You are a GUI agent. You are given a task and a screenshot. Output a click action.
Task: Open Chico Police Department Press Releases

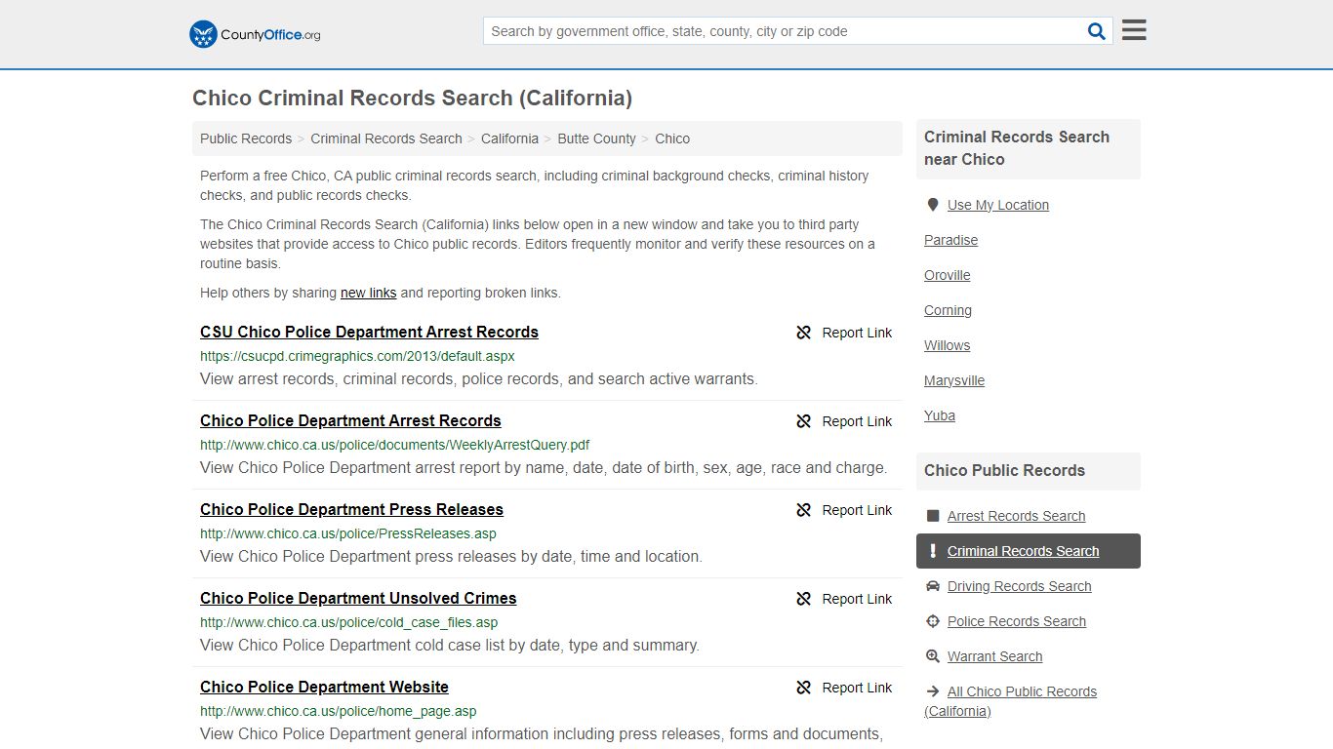coord(351,509)
